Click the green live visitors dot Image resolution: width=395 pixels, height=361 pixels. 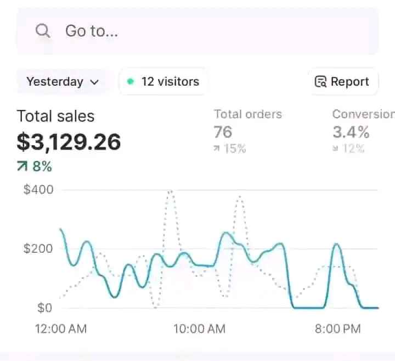130,82
